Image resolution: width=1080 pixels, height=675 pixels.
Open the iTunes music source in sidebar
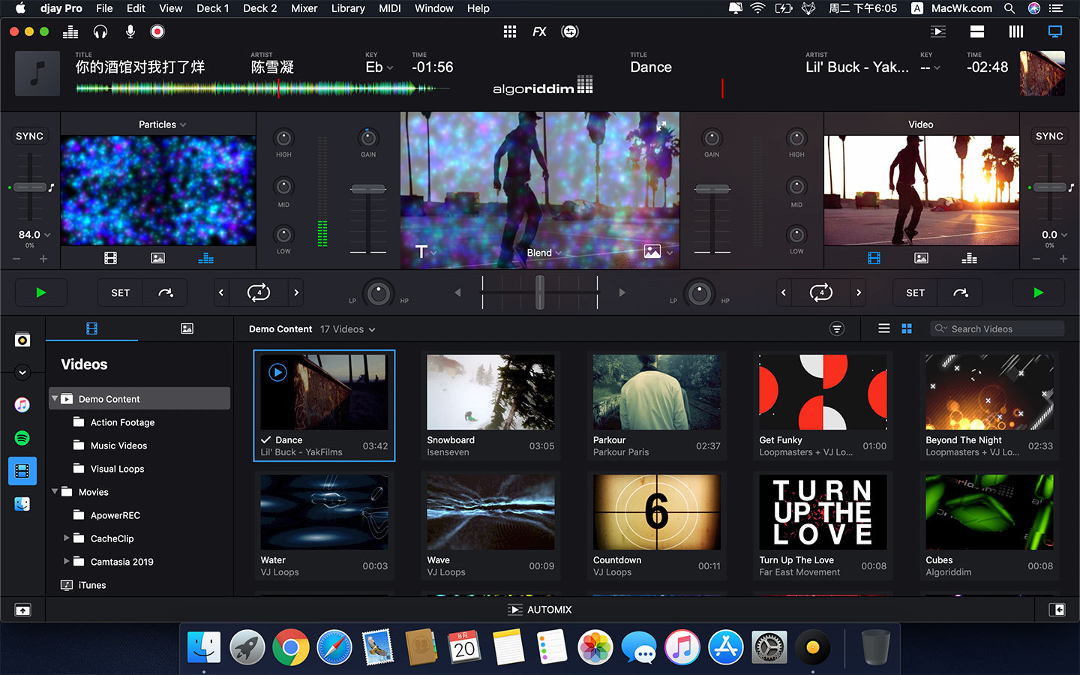[x=22, y=405]
